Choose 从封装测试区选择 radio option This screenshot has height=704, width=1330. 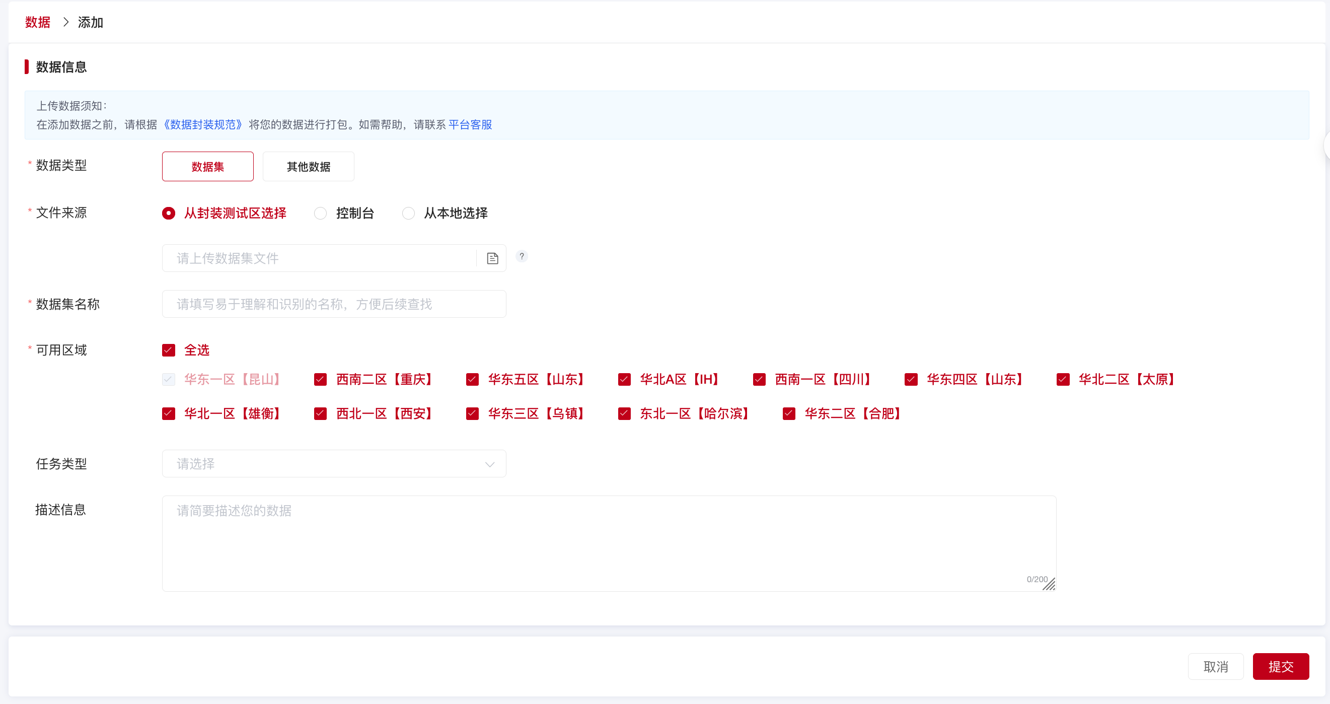(x=169, y=214)
